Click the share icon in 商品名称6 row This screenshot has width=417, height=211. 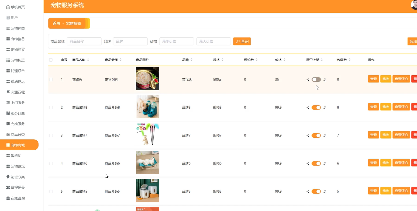(x=308, y=164)
